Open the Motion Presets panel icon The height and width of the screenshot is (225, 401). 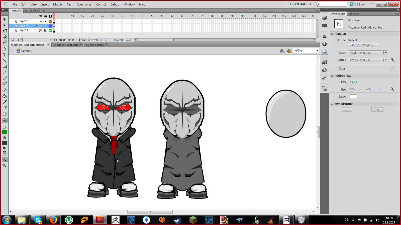point(325,77)
